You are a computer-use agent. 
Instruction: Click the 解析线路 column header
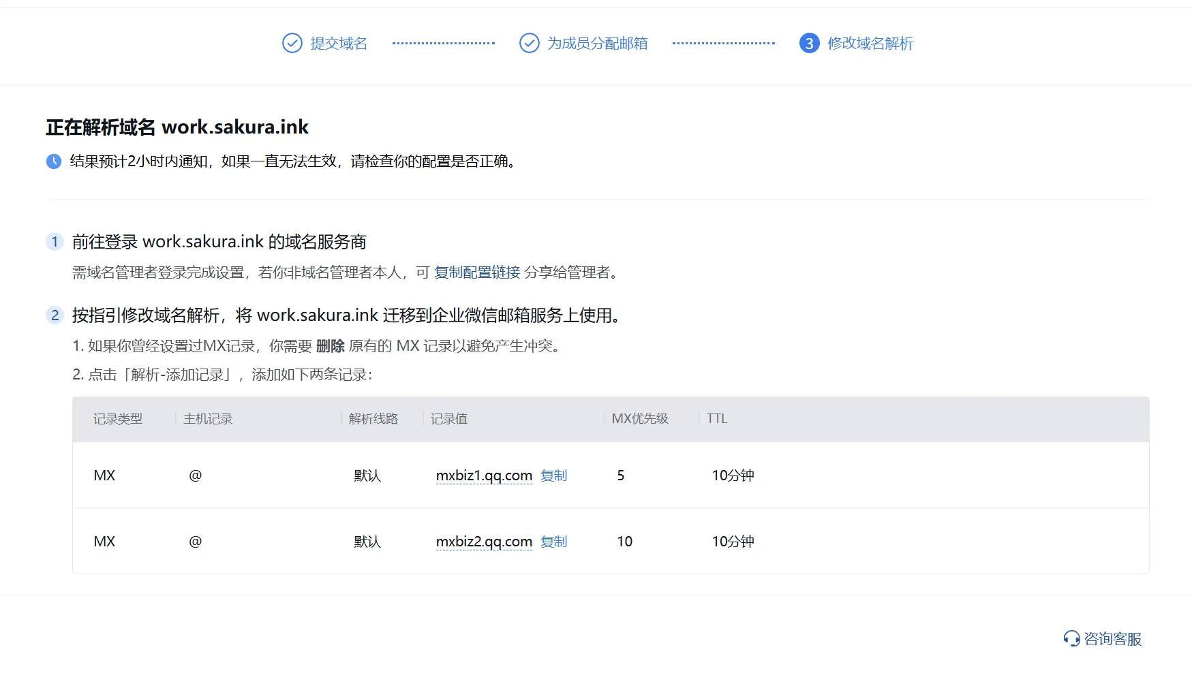pos(373,419)
